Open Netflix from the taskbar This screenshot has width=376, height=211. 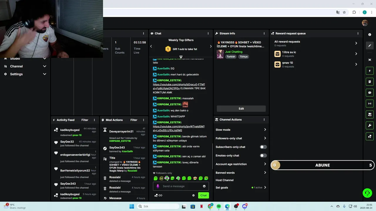click(x=201, y=206)
